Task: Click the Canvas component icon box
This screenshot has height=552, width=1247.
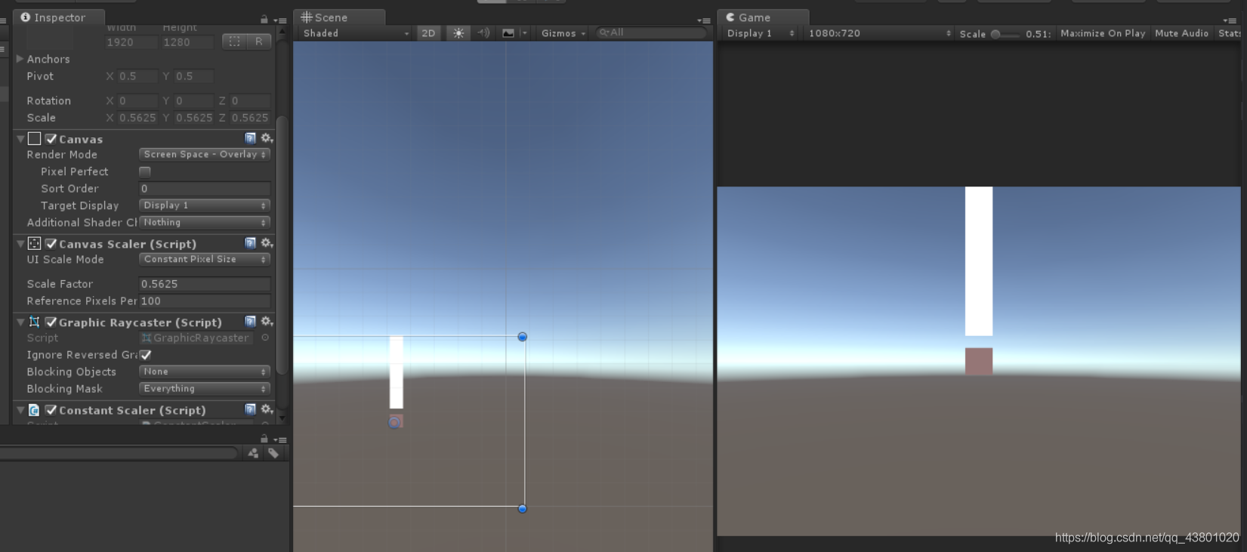Action: (x=34, y=139)
